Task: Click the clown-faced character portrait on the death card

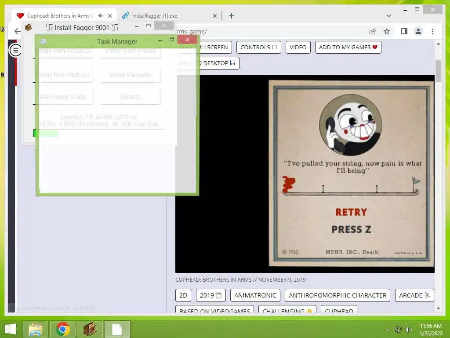Action: click(x=351, y=125)
